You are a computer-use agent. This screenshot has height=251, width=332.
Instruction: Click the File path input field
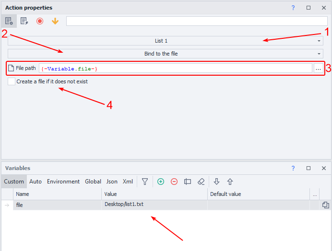point(175,68)
